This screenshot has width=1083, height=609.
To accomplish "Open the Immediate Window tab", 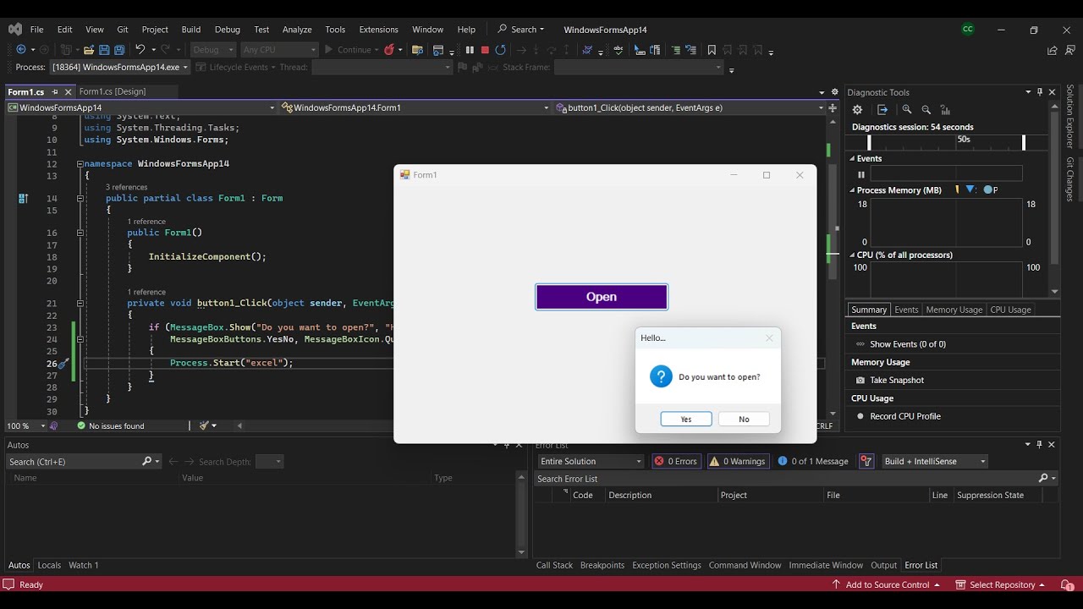I will tap(826, 565).
